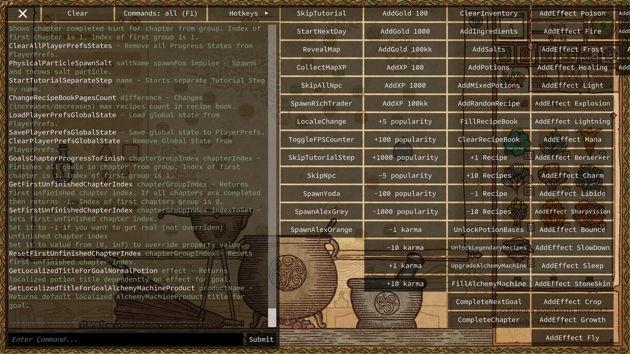Screen dimensions: 630x354
Task: Add 1000 gold
Action: pos(405,31)
